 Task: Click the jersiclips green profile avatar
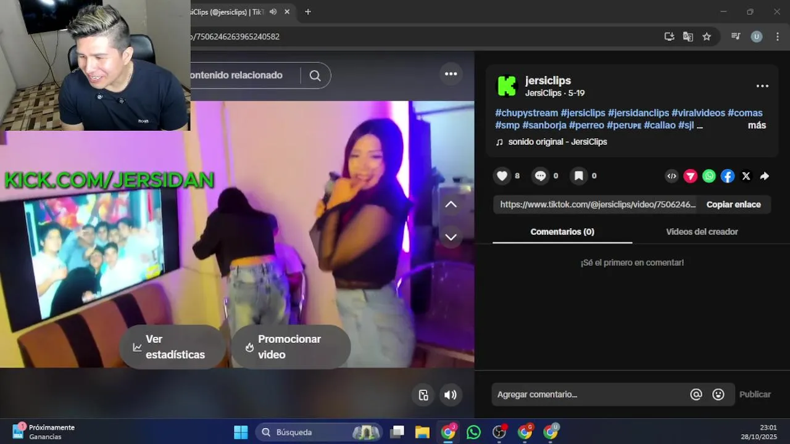507,86
